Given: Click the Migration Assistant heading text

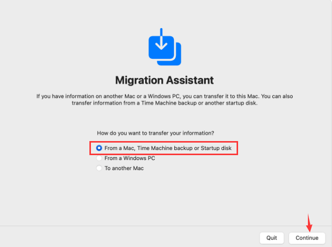Looking at the screenshot, I should click(x=165, y=80).
